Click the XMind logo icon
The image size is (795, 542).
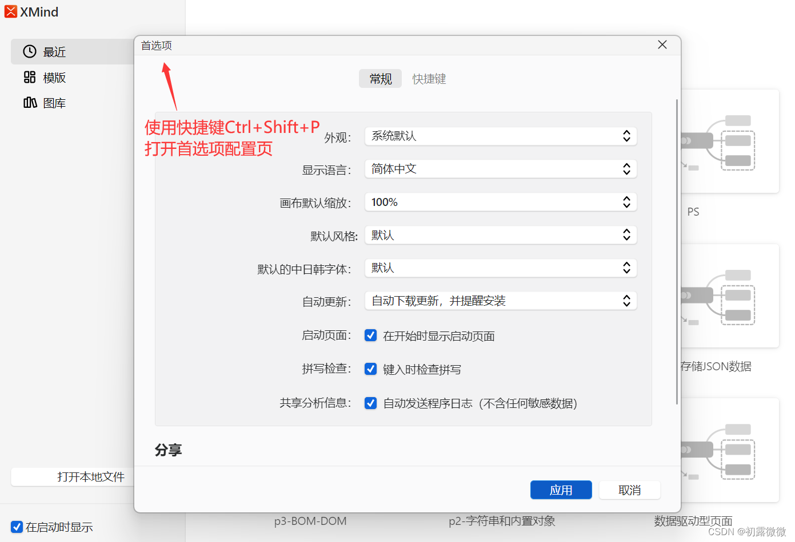(11, 11)
